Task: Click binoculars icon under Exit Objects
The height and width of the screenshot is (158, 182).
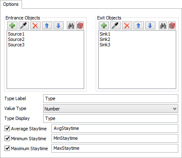Action: tap(163, 26)
